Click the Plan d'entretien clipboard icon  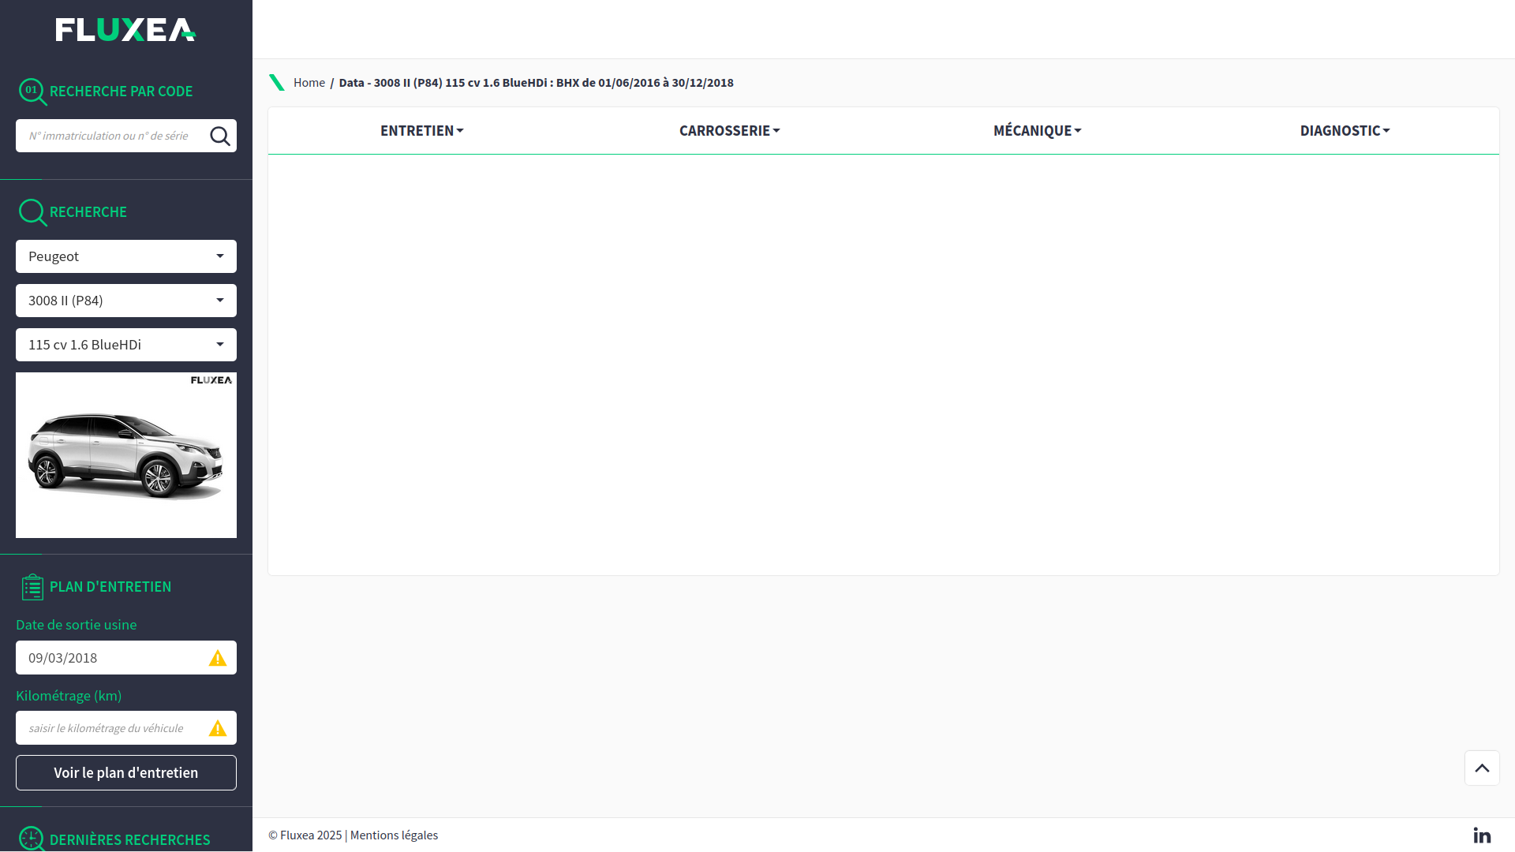click(32, 587)
